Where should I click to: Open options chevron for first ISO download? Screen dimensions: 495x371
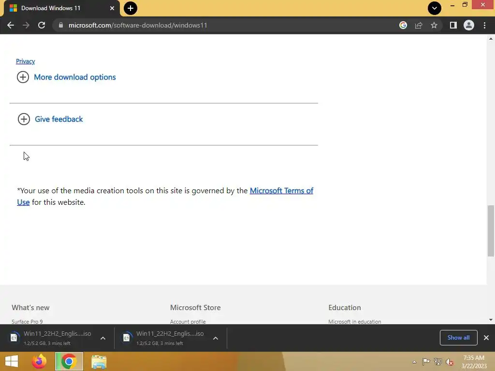(x=103, y=338)
